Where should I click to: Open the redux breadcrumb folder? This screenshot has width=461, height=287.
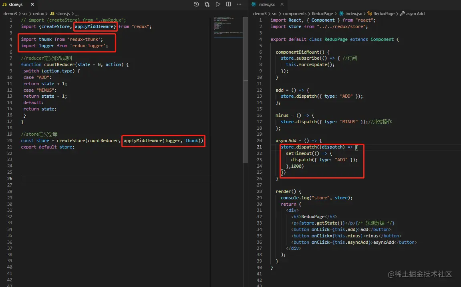click(38, 14)
